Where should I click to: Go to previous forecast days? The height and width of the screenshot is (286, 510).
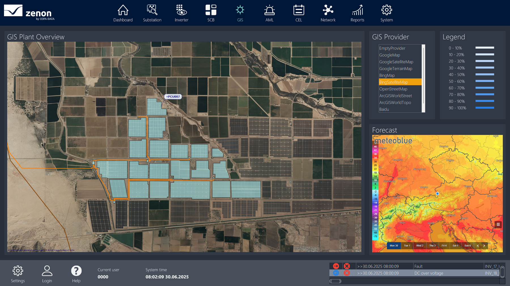point(478,246)
